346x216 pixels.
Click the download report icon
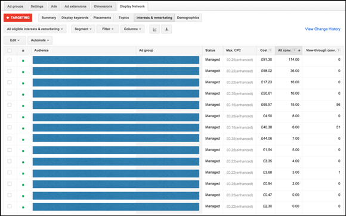point(166,29)
